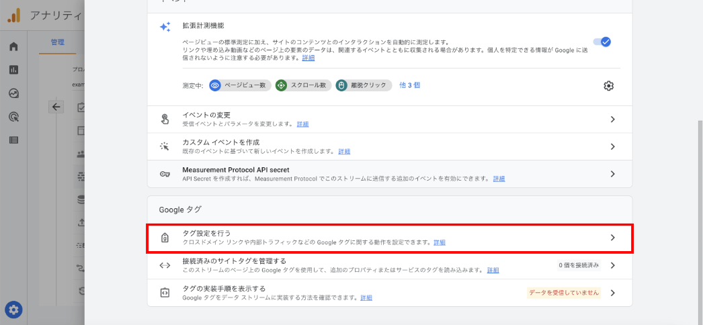
Task: Open Admin gear at bottom left
Action: pos(13,310)
